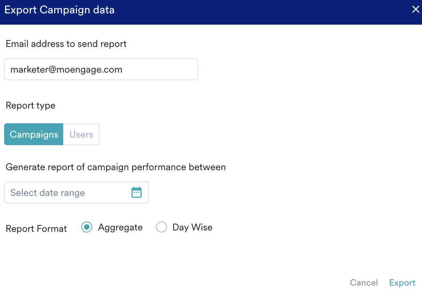
Task: Click the 'Select date range' placeholder text
Action: [48, 193]
